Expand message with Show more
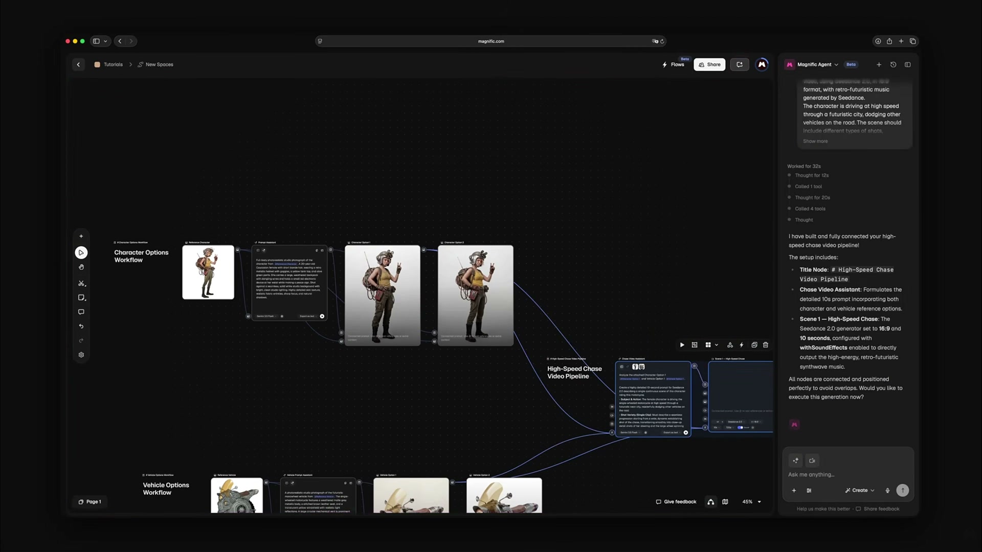Viewport: 982px width, 552px height. point(815,141)
